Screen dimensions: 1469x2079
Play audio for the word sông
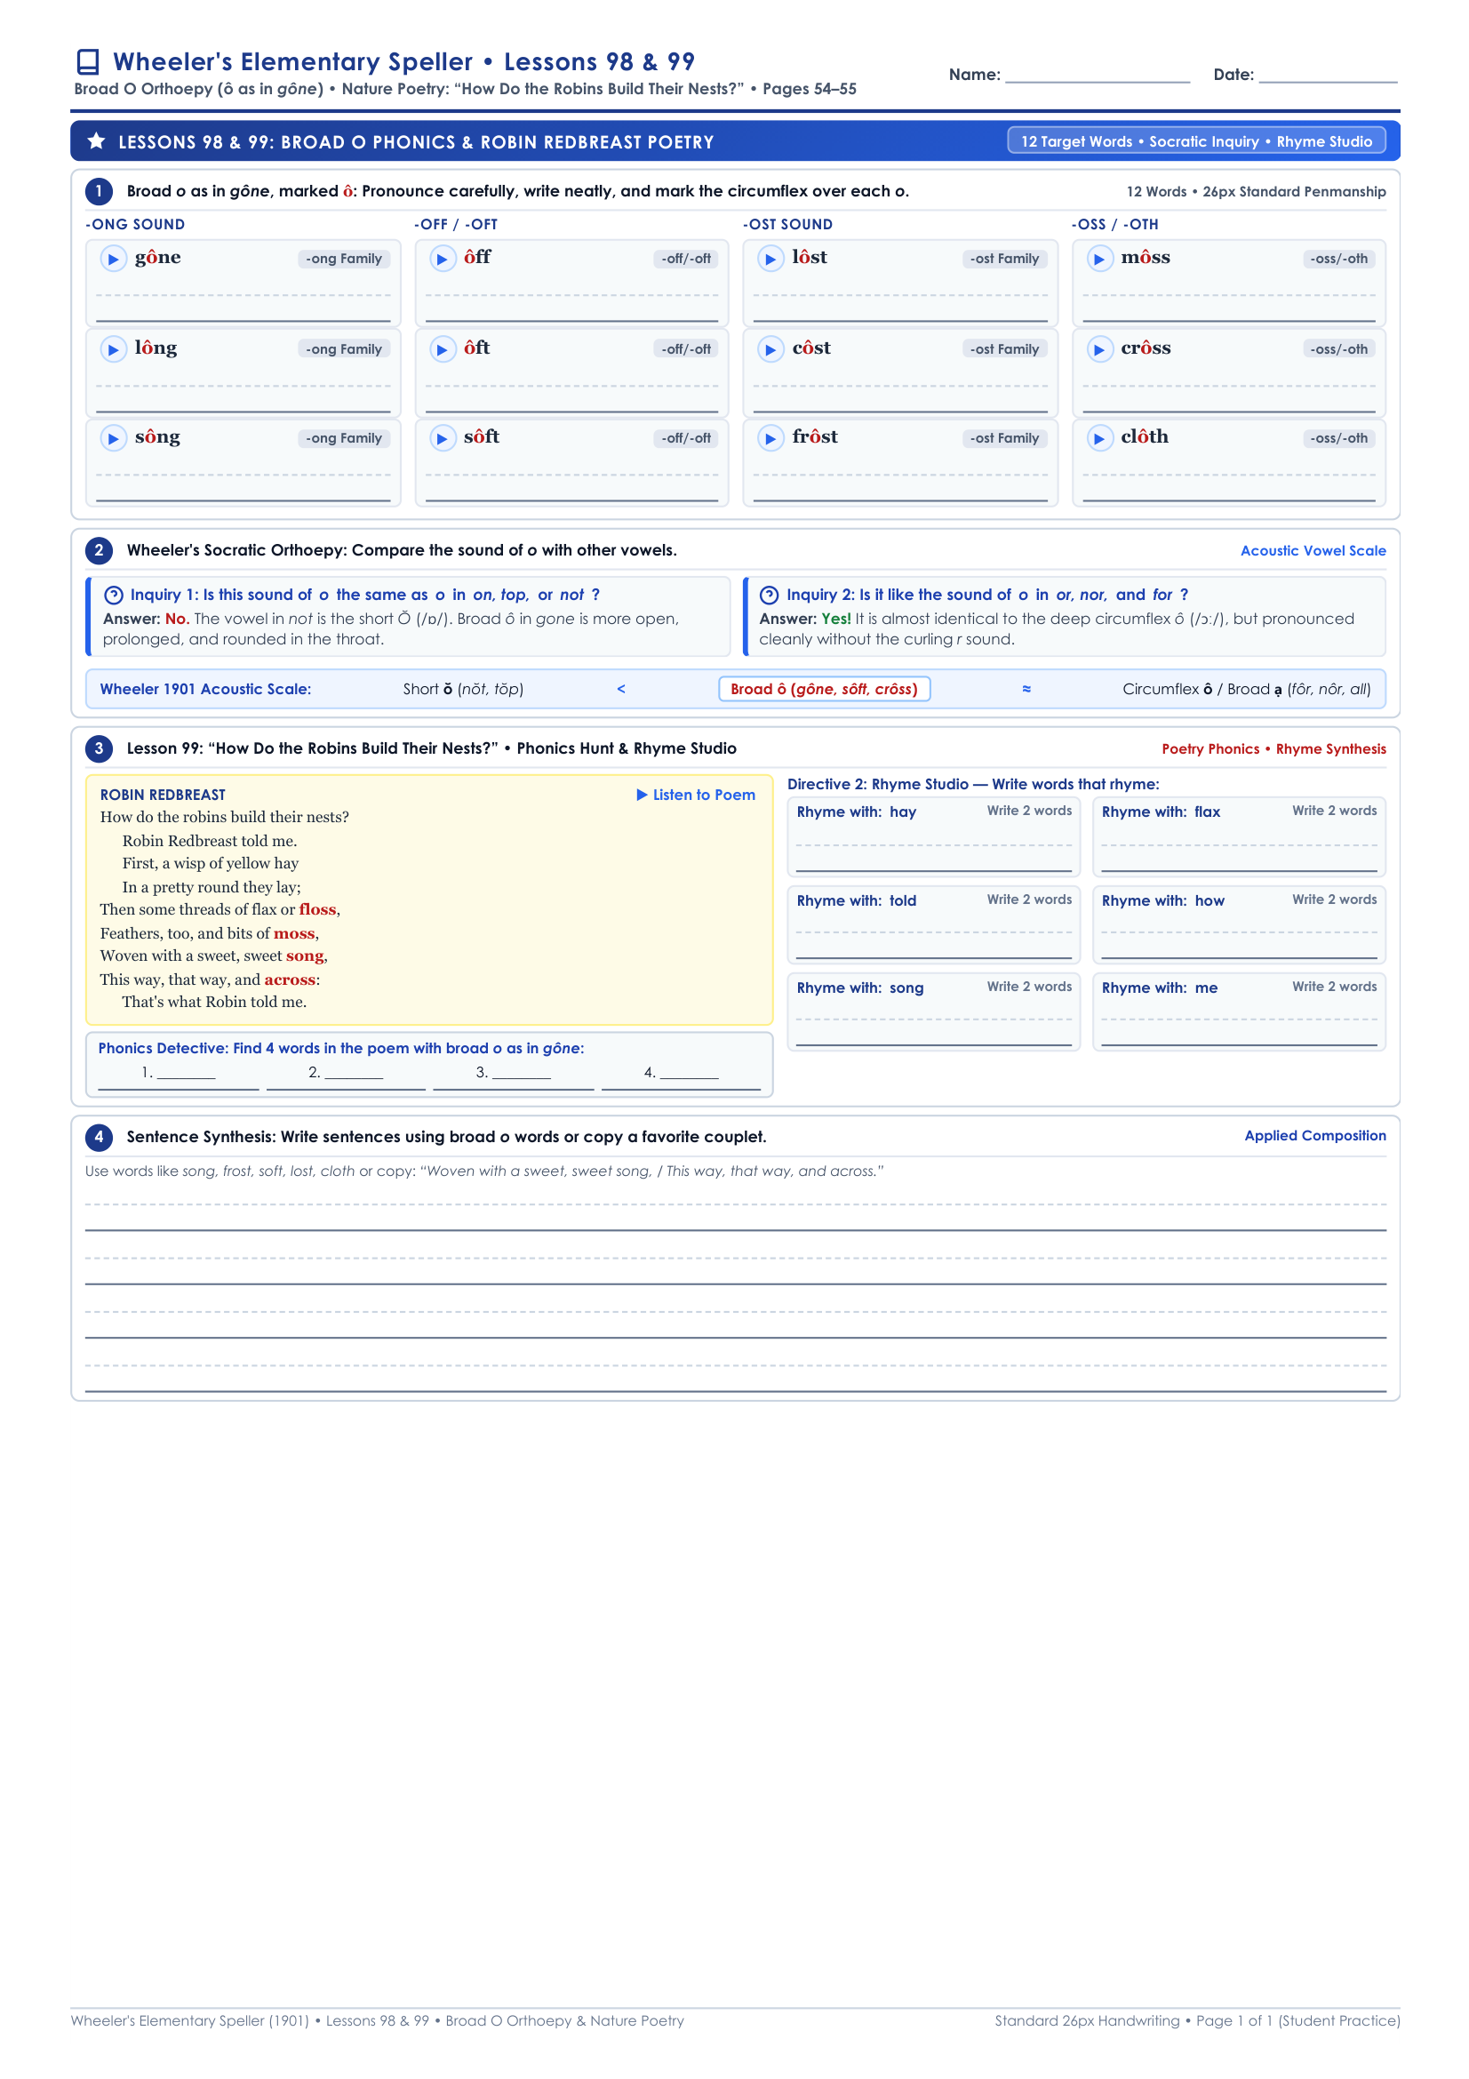113,439
